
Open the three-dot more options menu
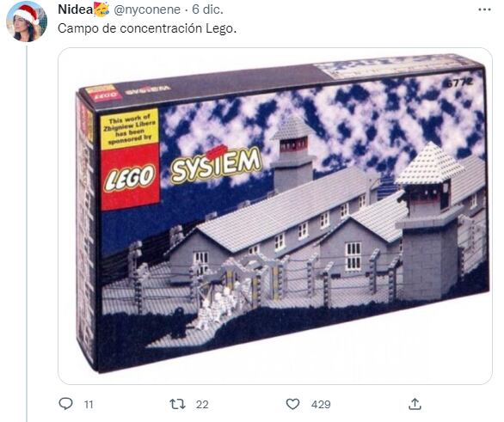click(484, 9)
